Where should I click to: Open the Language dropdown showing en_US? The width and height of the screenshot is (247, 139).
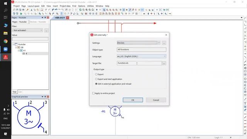[x=165, y=56]
